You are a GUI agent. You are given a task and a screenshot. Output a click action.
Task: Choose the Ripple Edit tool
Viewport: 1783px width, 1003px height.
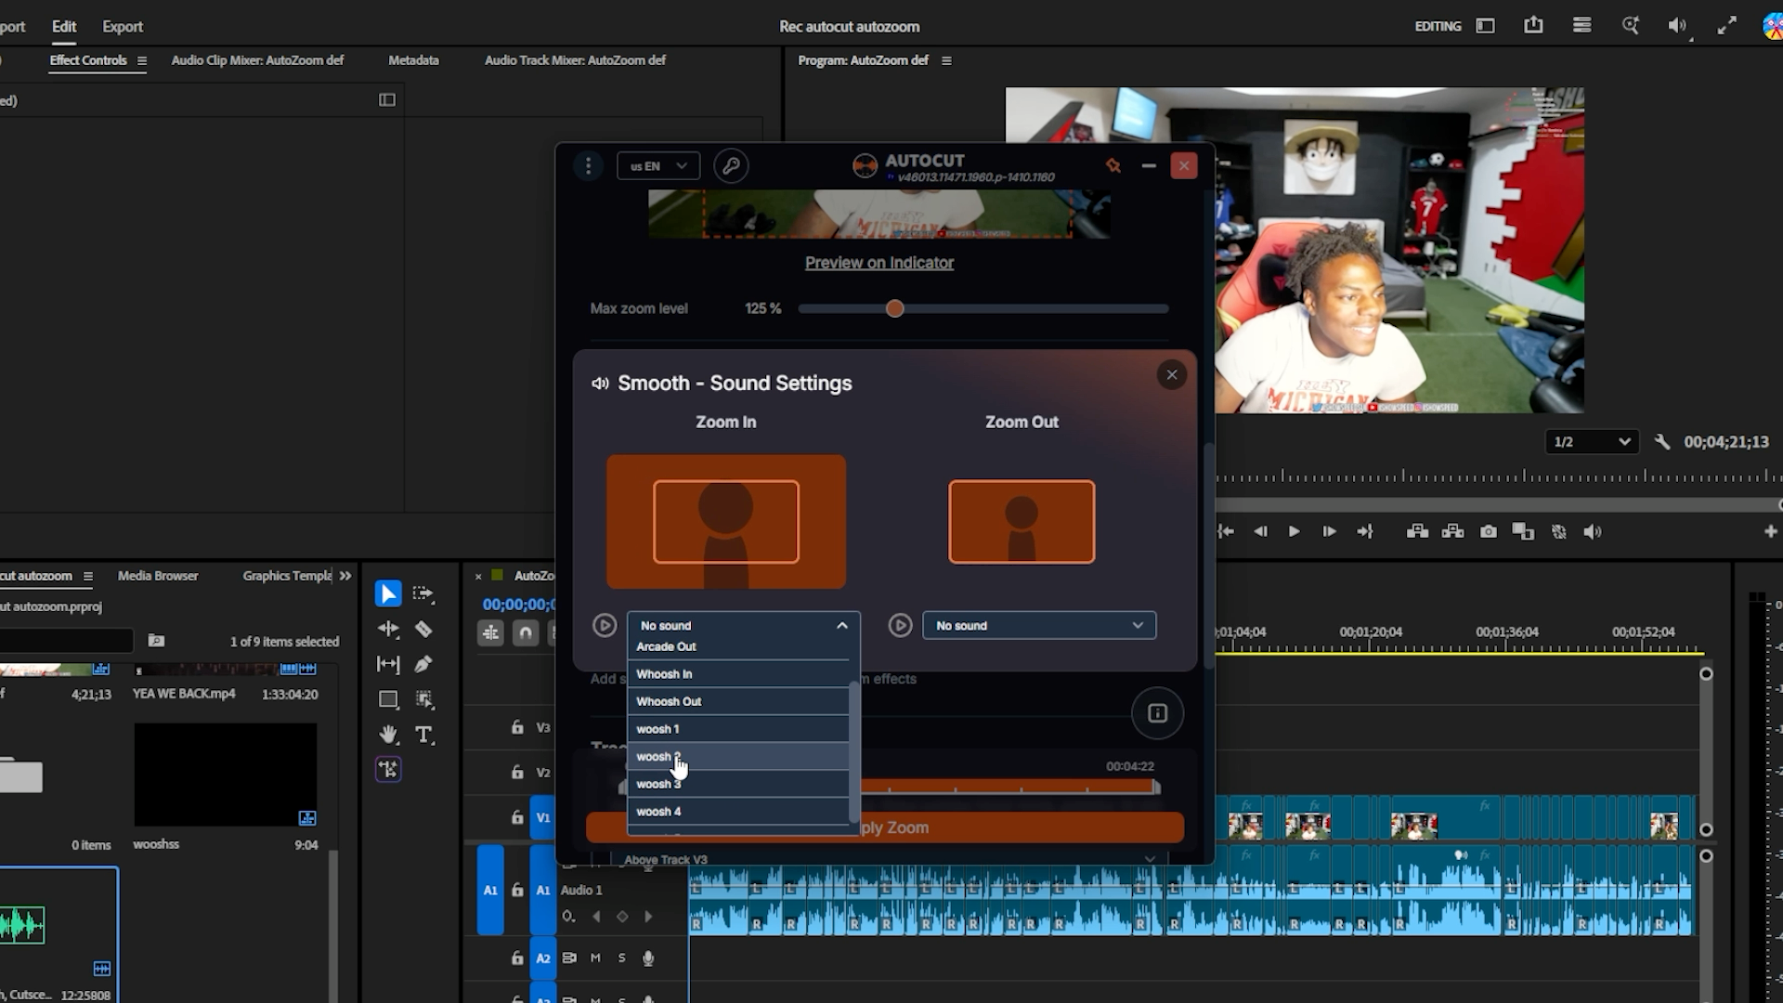(x=388, y=629)
